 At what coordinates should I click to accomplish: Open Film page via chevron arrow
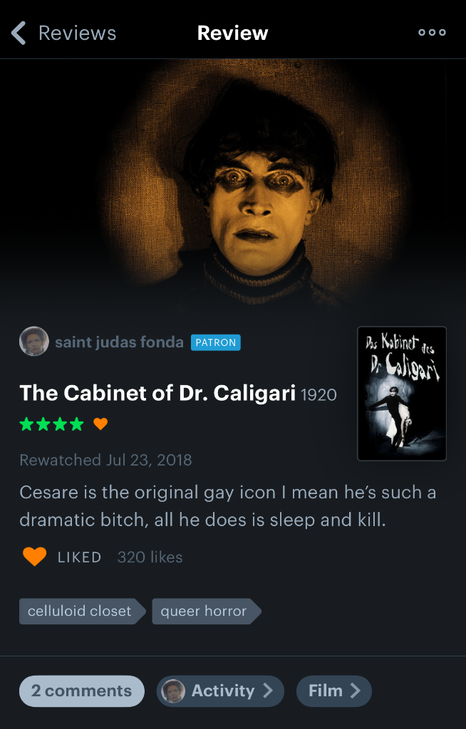356,691
